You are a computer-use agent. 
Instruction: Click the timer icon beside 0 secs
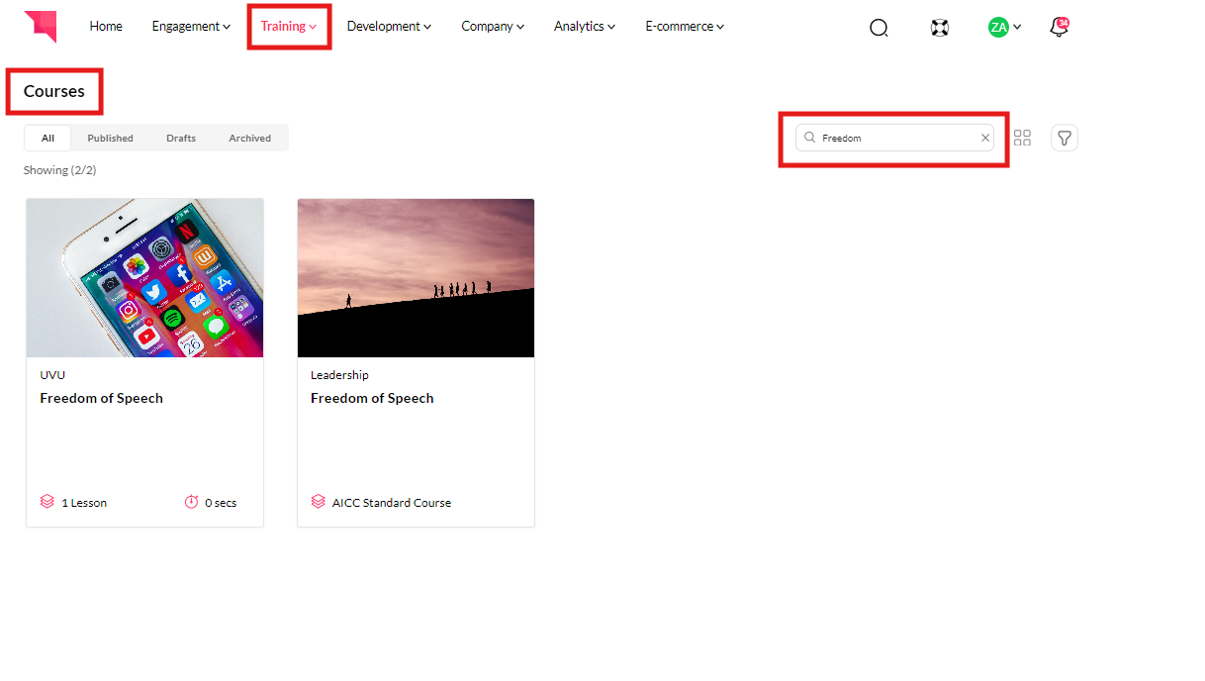coord(192,502)
